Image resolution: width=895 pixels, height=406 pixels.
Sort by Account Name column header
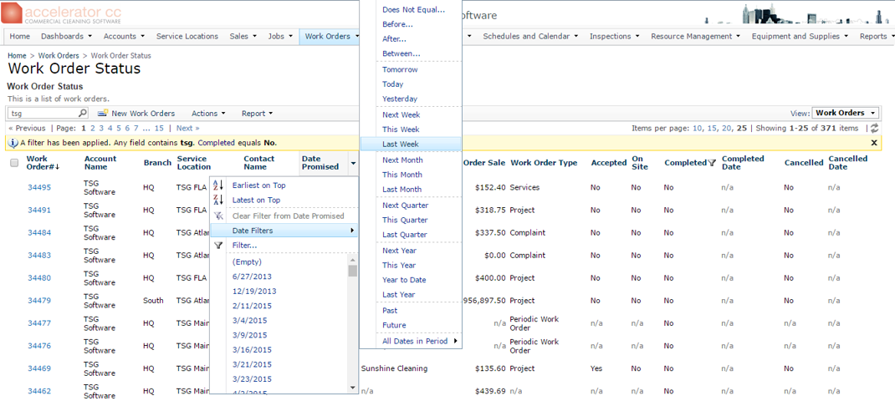point(100,163)
